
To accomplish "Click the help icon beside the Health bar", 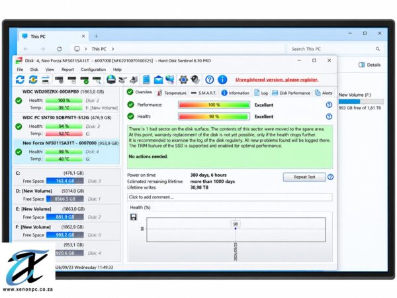I will click(x=329, y=117).
